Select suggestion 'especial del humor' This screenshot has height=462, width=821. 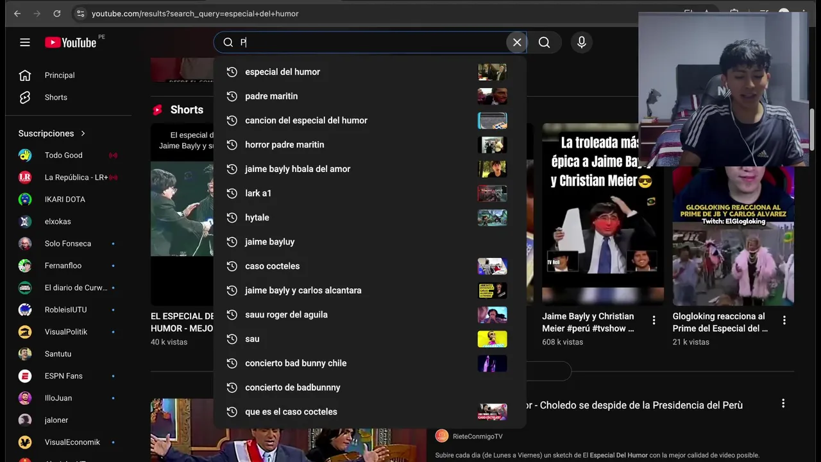(x=370, y=72)
